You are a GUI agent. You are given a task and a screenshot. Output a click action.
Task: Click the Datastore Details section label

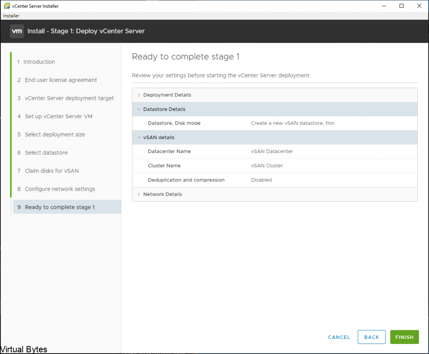pyautogui.click(x=164, y=109)
